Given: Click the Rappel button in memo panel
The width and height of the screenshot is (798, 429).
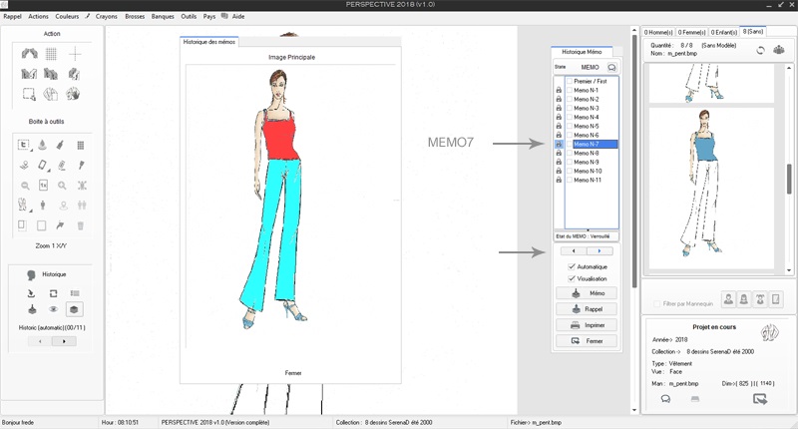Looking at the screenshot, I should point(586,310).
